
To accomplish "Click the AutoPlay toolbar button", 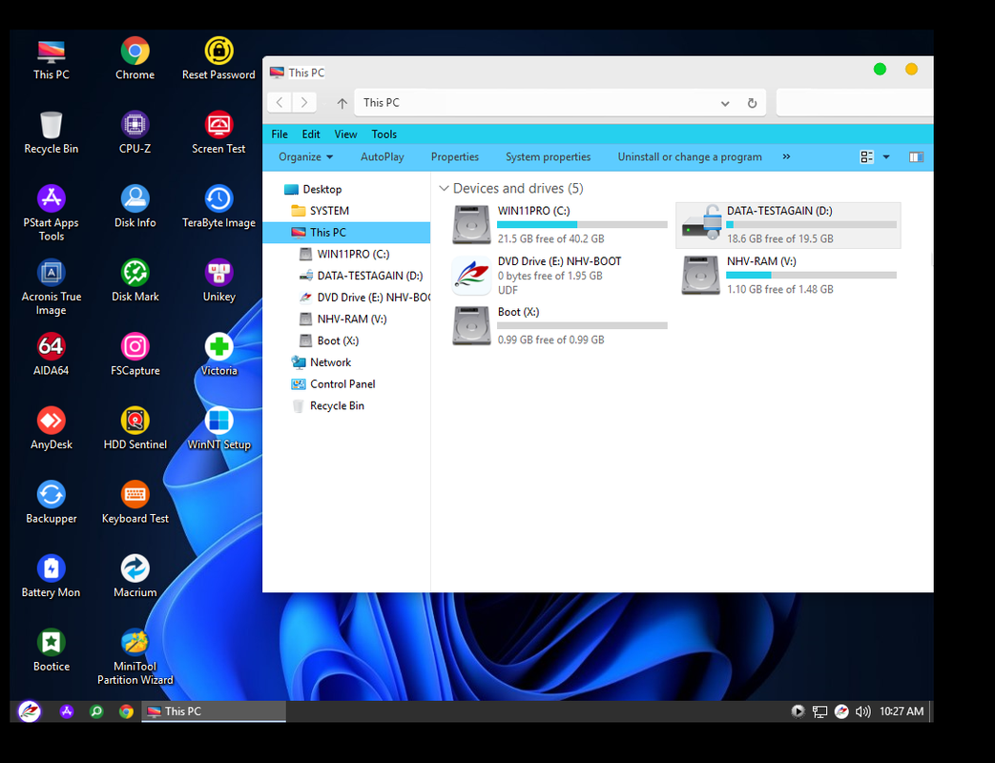I will [x=382, y=156].
